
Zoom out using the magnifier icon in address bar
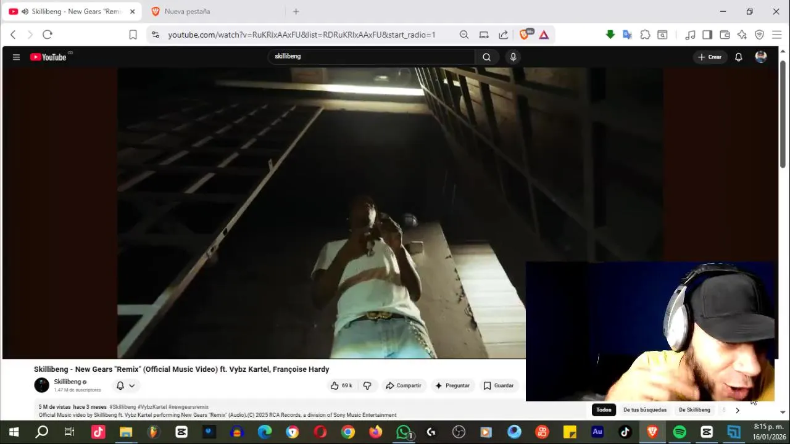pyautogui.click(x=464, y=35)
